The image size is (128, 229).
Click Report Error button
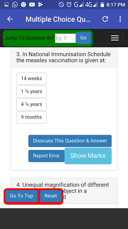tap(46, 156)
